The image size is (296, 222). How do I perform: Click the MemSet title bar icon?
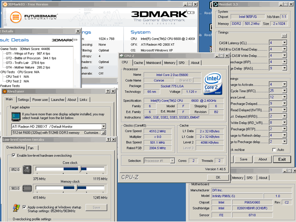click(216, 4)
